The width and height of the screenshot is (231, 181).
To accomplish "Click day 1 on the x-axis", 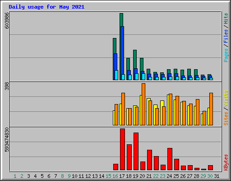I will (x=15, y=176).
